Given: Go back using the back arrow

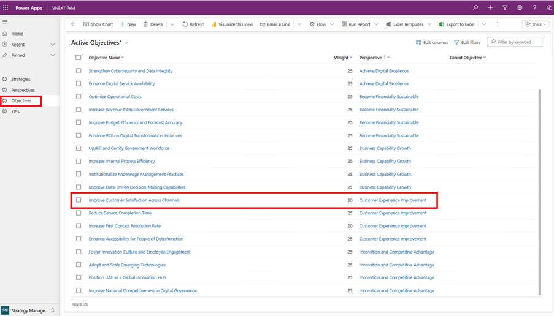Looking at the screenshot, I should 73,24.
